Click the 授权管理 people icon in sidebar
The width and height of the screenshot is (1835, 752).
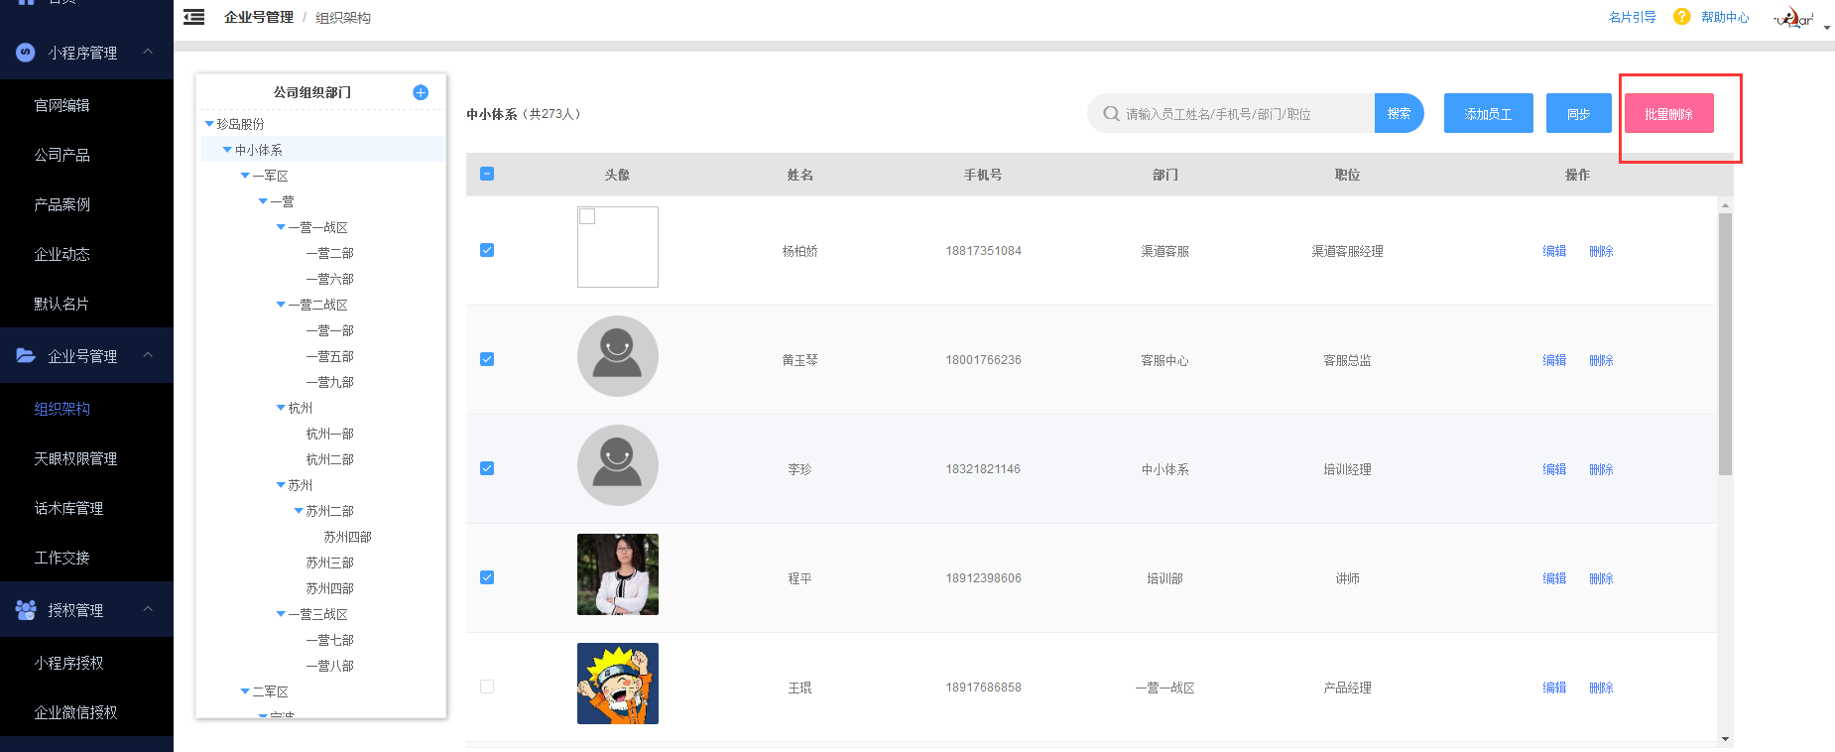pyautogui.click(x=26, y=610)
